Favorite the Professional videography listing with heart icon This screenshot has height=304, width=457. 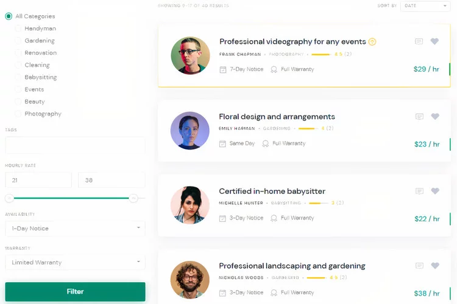coord(434,41)
